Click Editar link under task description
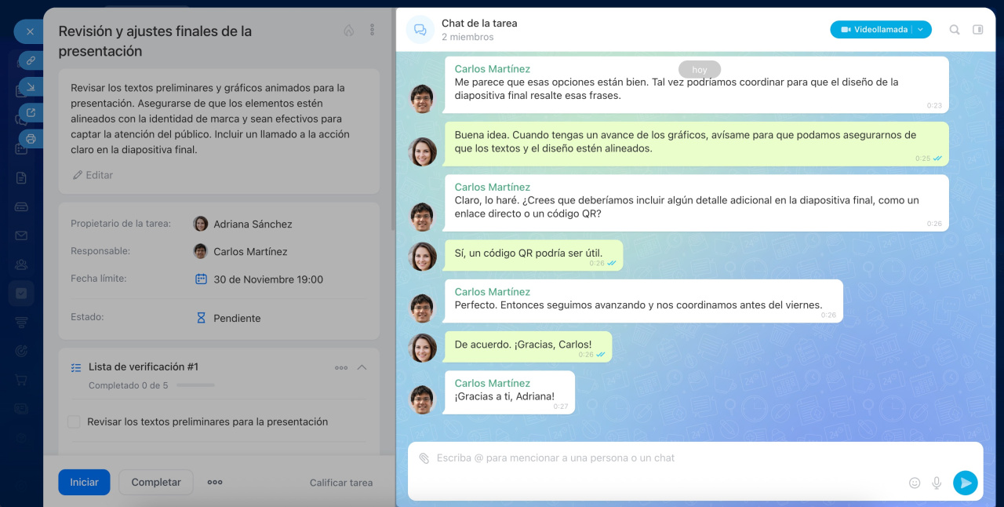This screenshot has height=507, width=1004. coord(93,175)
